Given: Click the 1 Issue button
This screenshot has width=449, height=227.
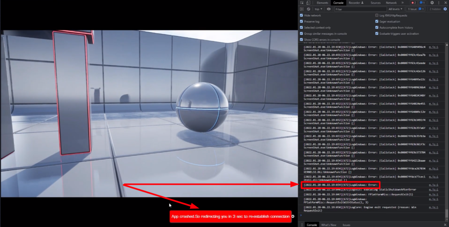Looking at the screenshot, I should pos(416,9).
